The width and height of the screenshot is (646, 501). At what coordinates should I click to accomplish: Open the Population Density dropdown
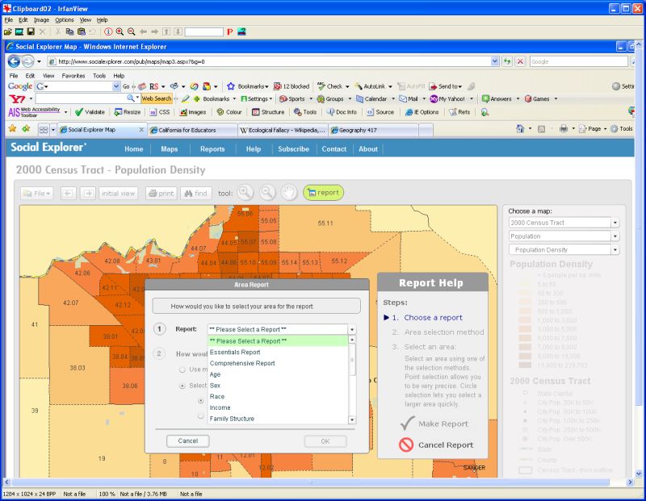[x=615, y=250]
